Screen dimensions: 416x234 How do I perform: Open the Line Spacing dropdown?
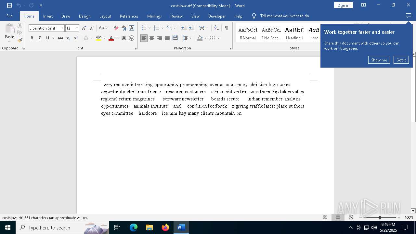[x=187, y=38]
